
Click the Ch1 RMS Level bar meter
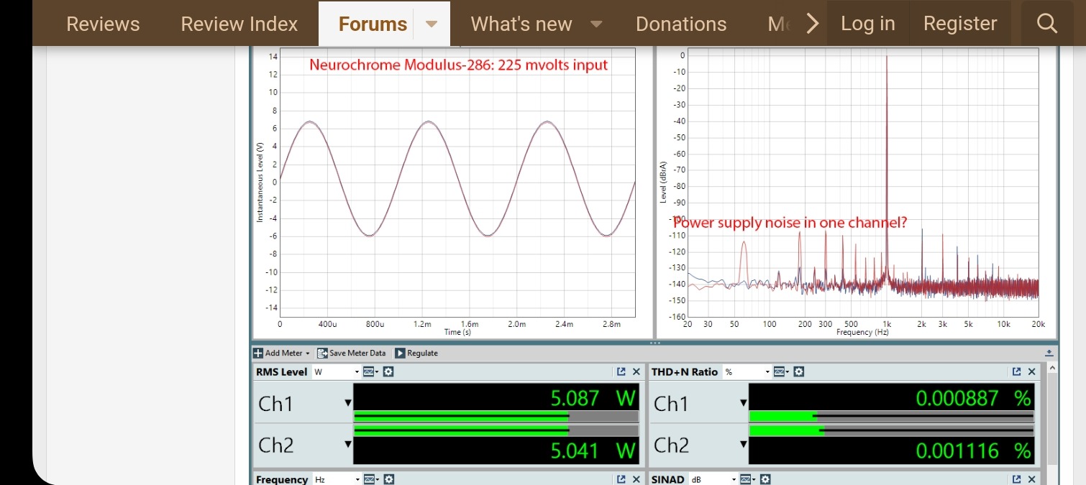click(496, 416)
